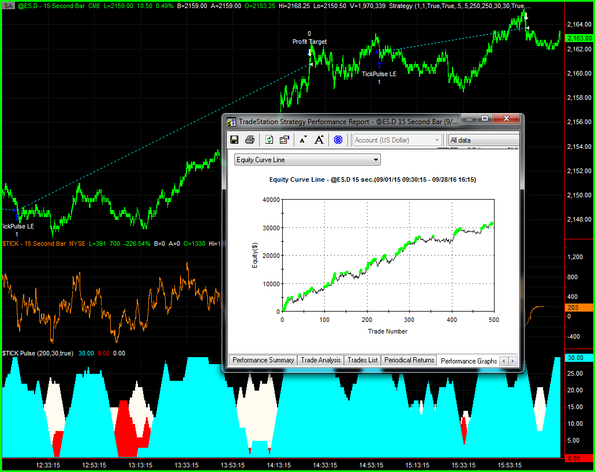The height and width of the screenshot is (472, 595).
Task: Click the blue long-entry arrow near 14:53:15
Action: (379, 65)
